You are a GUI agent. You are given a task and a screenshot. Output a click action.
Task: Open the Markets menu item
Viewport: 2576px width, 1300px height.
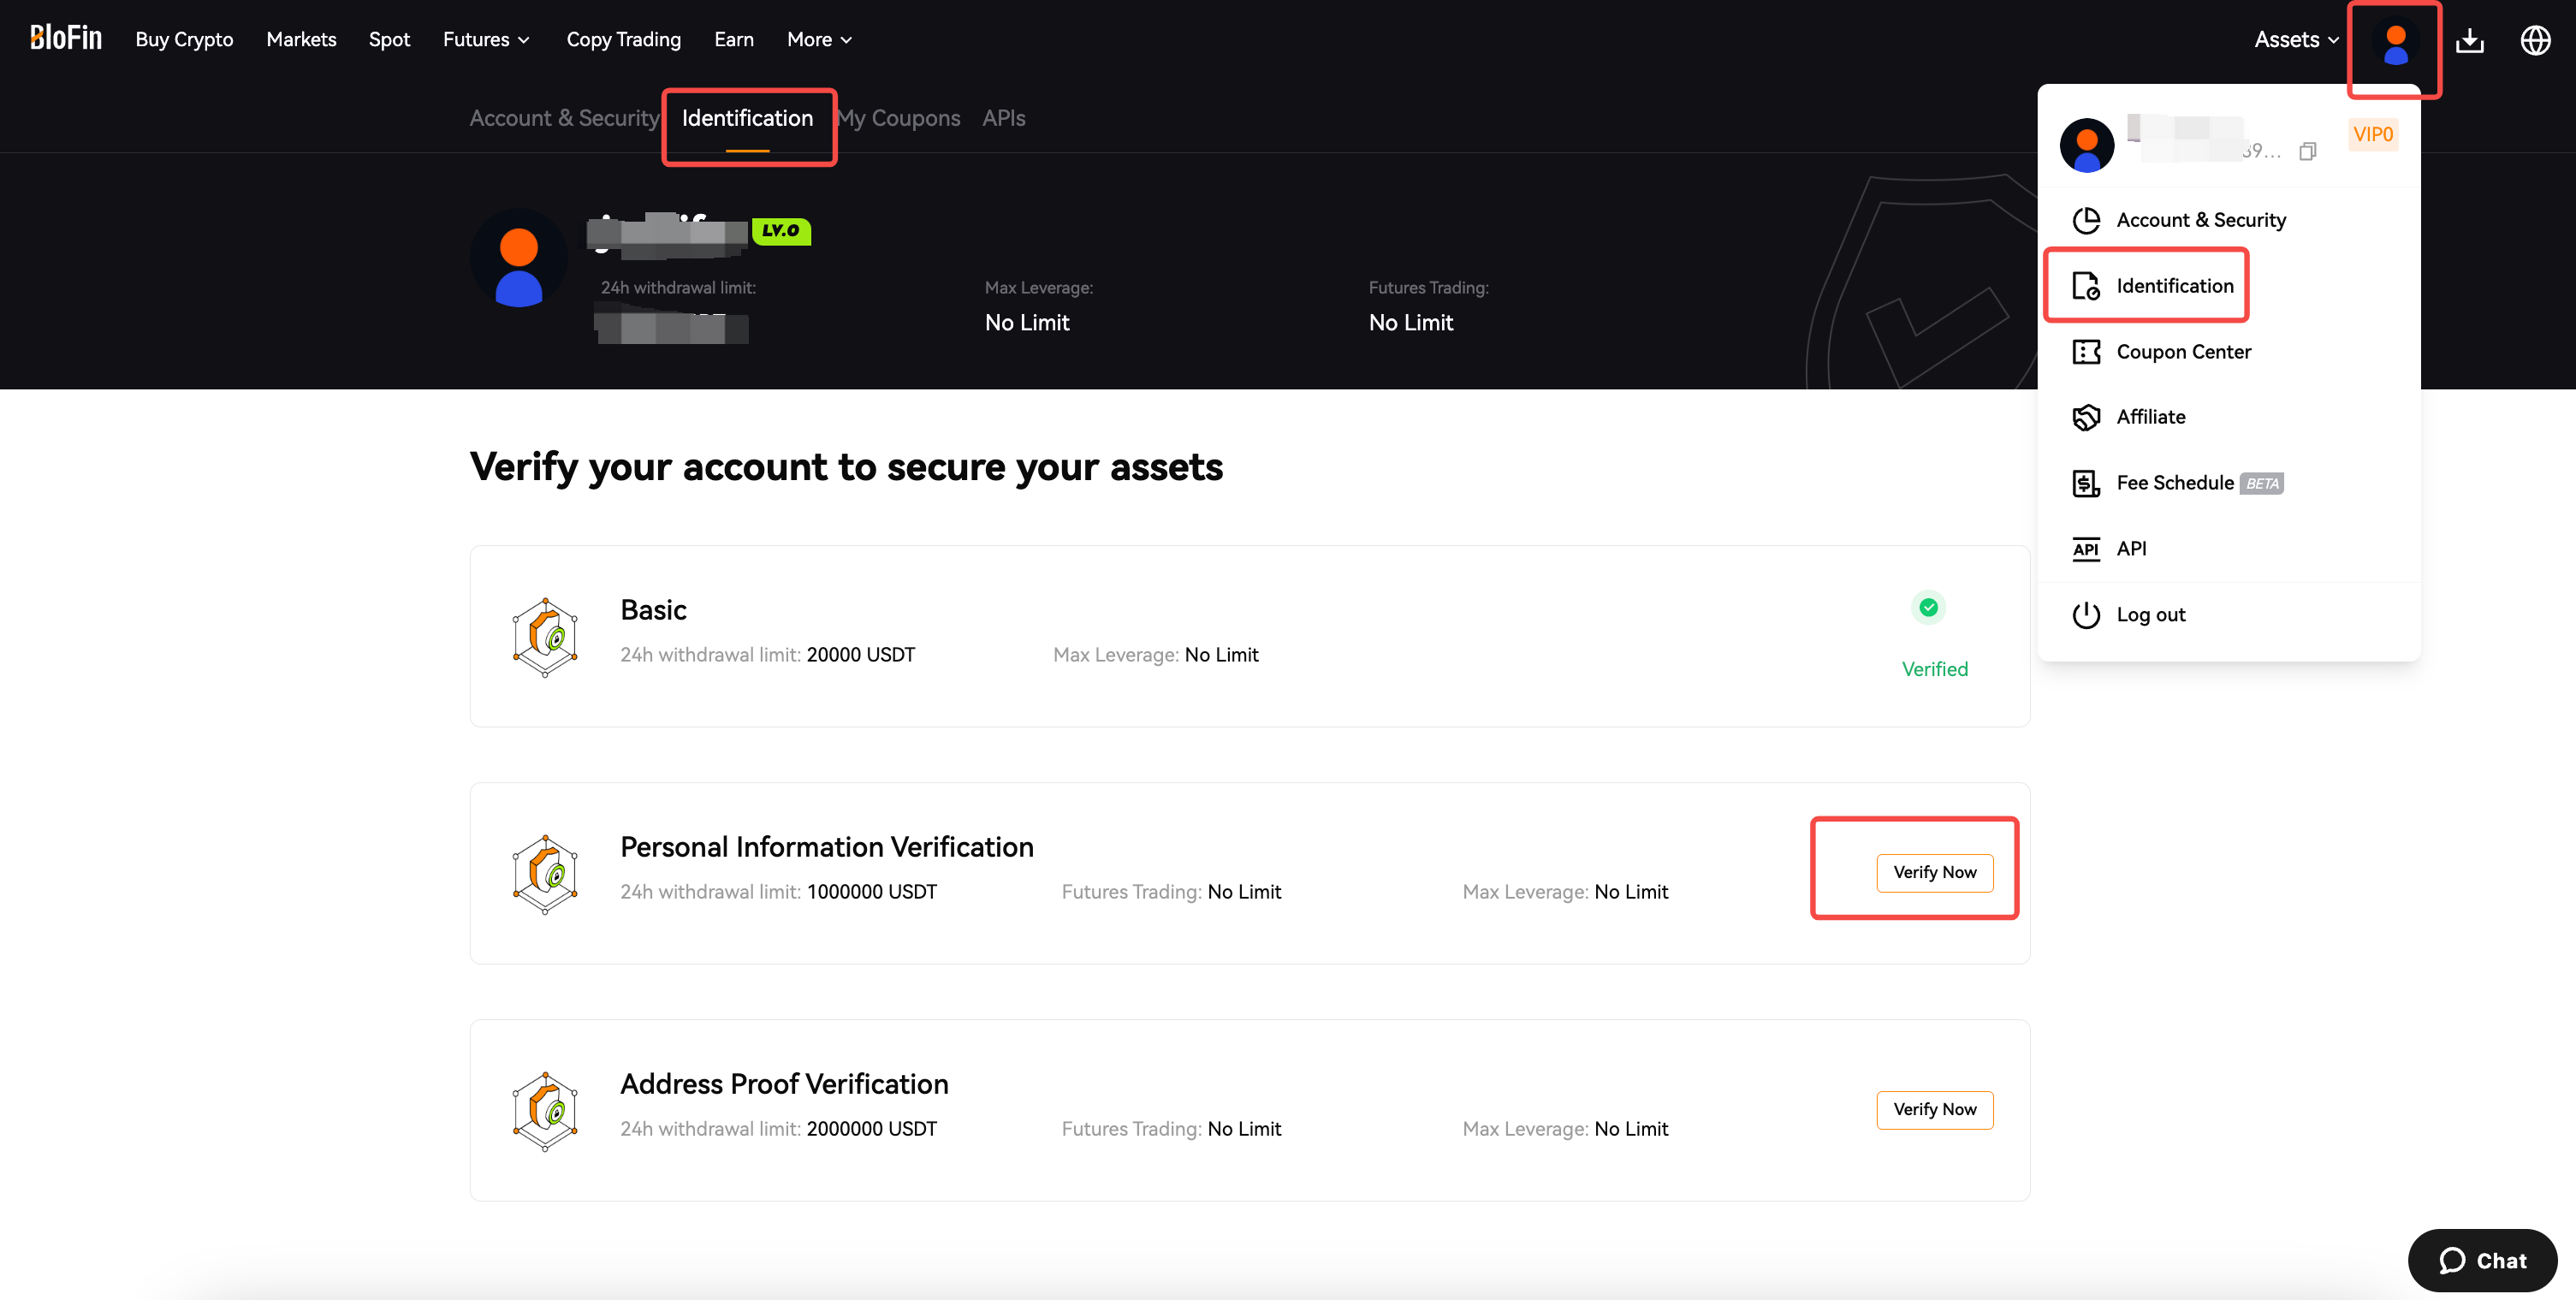301,39
